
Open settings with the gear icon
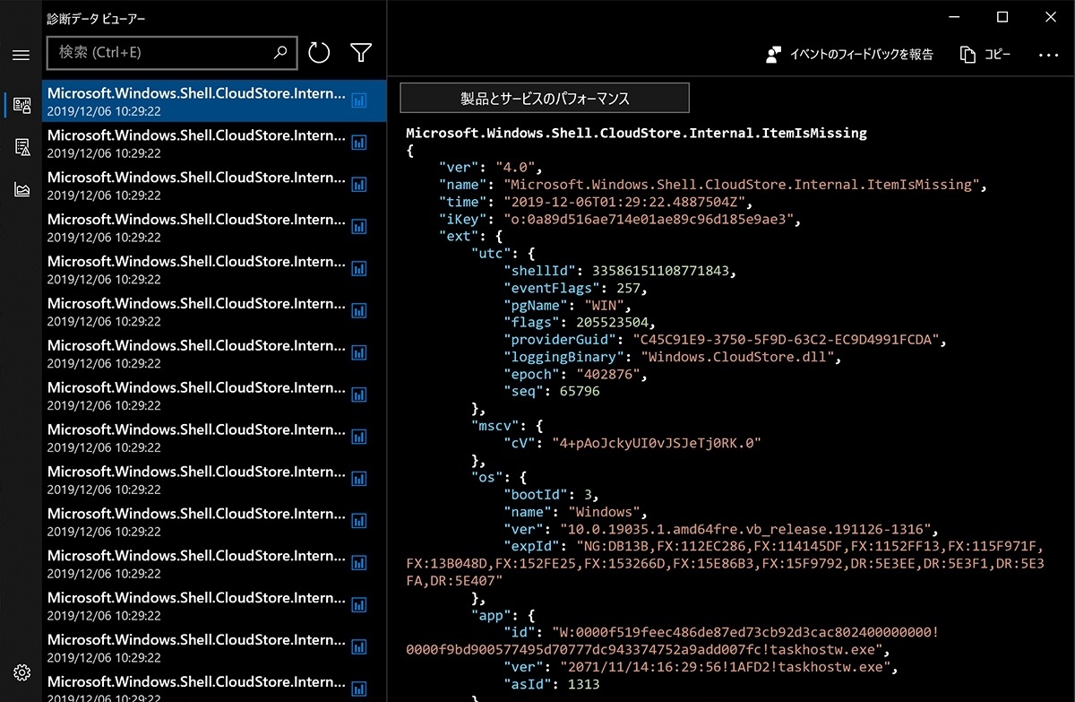click(x=22, y=672)
